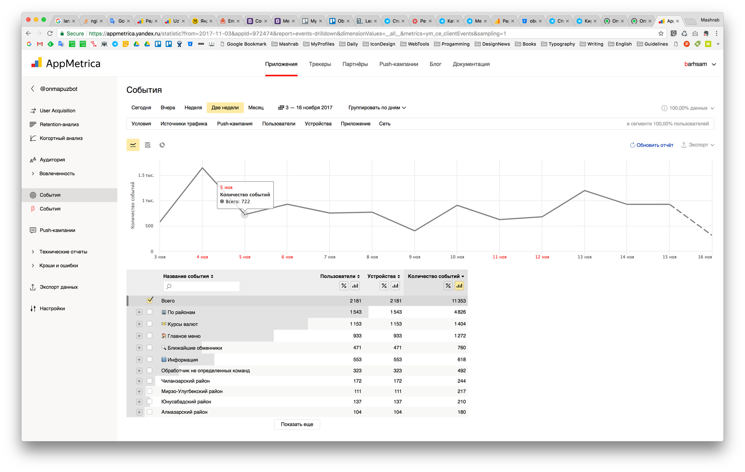Viewport: 745px width, 472px height.
Task: Click the 5 ноя data point on chart
Action: point(245,215)
